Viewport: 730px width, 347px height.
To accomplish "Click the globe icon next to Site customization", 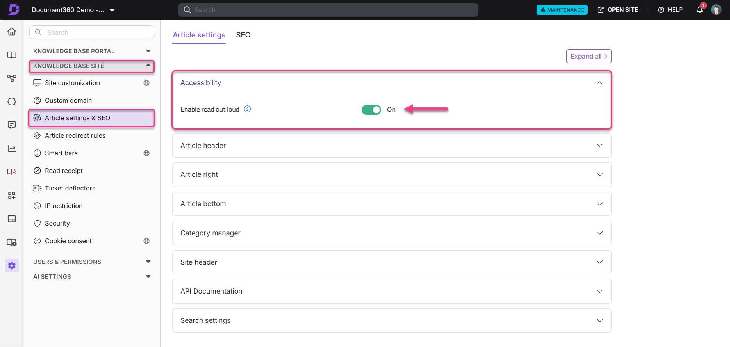I will point(146,83).
